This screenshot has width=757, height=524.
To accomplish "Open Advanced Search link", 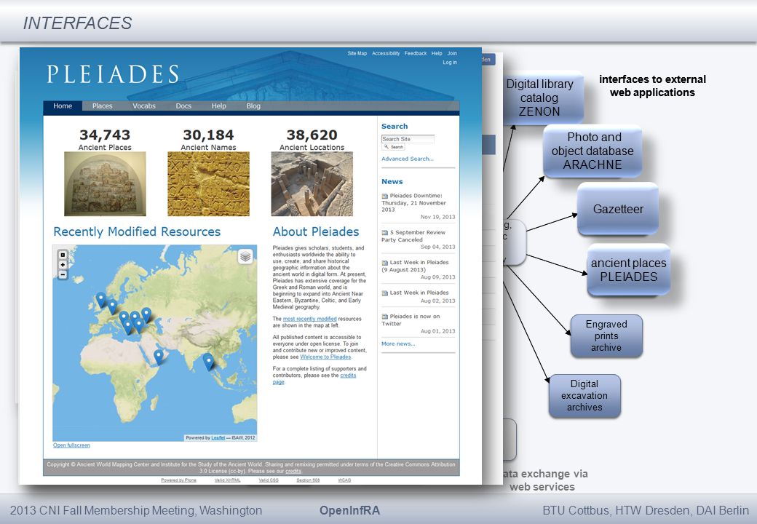I will (x=408, y=159).
